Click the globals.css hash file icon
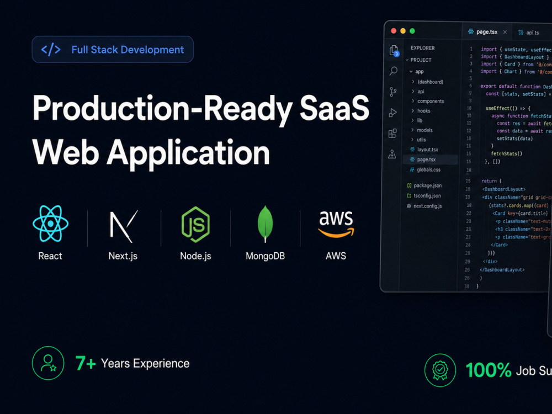Screen dimensions: 552x414 (412, 169)
